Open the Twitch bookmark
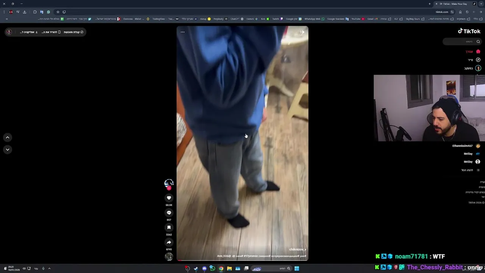This screenshot has width=485, height=273. click(x=277, y=19)
